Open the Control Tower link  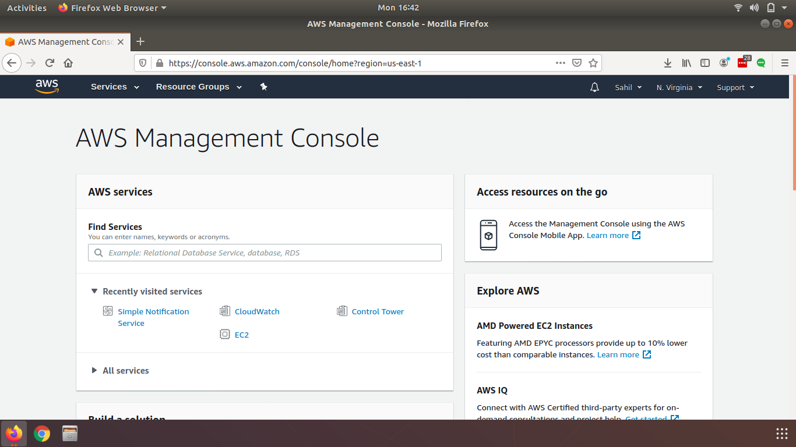[x=378, y=311]
